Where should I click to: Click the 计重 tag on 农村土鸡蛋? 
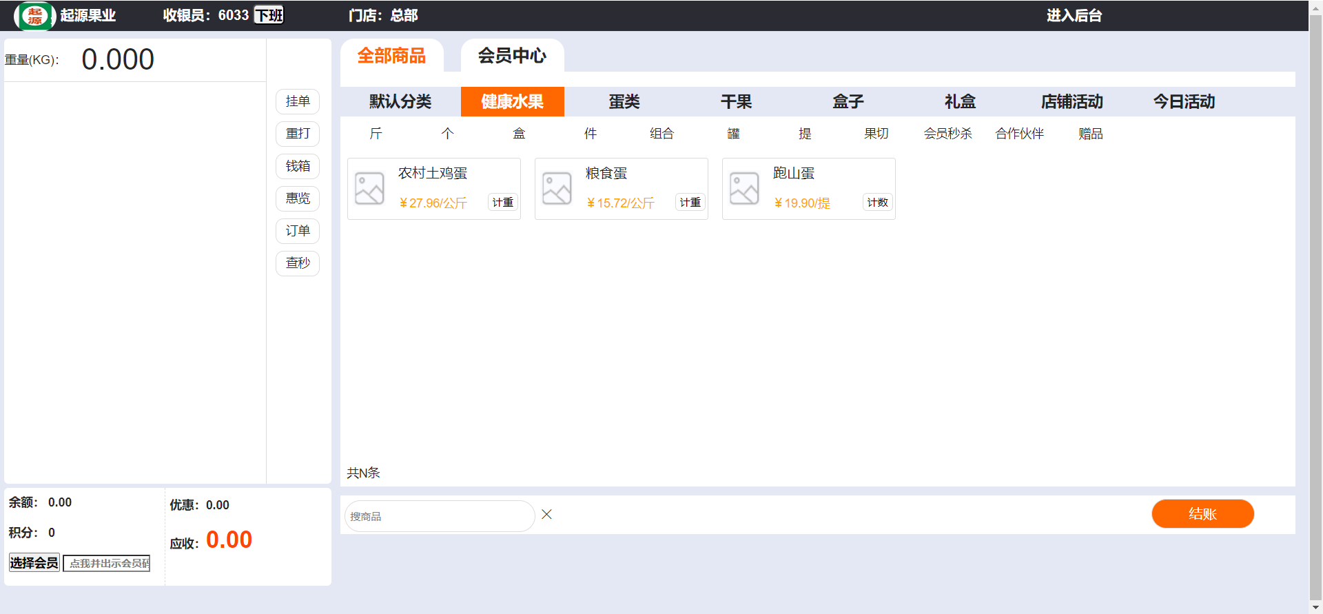pyautogui.click(x=503, y=203)
